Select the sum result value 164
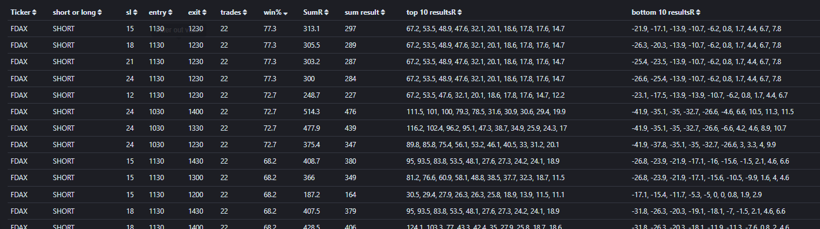This screenshot has height=229, width=820. 351,194
